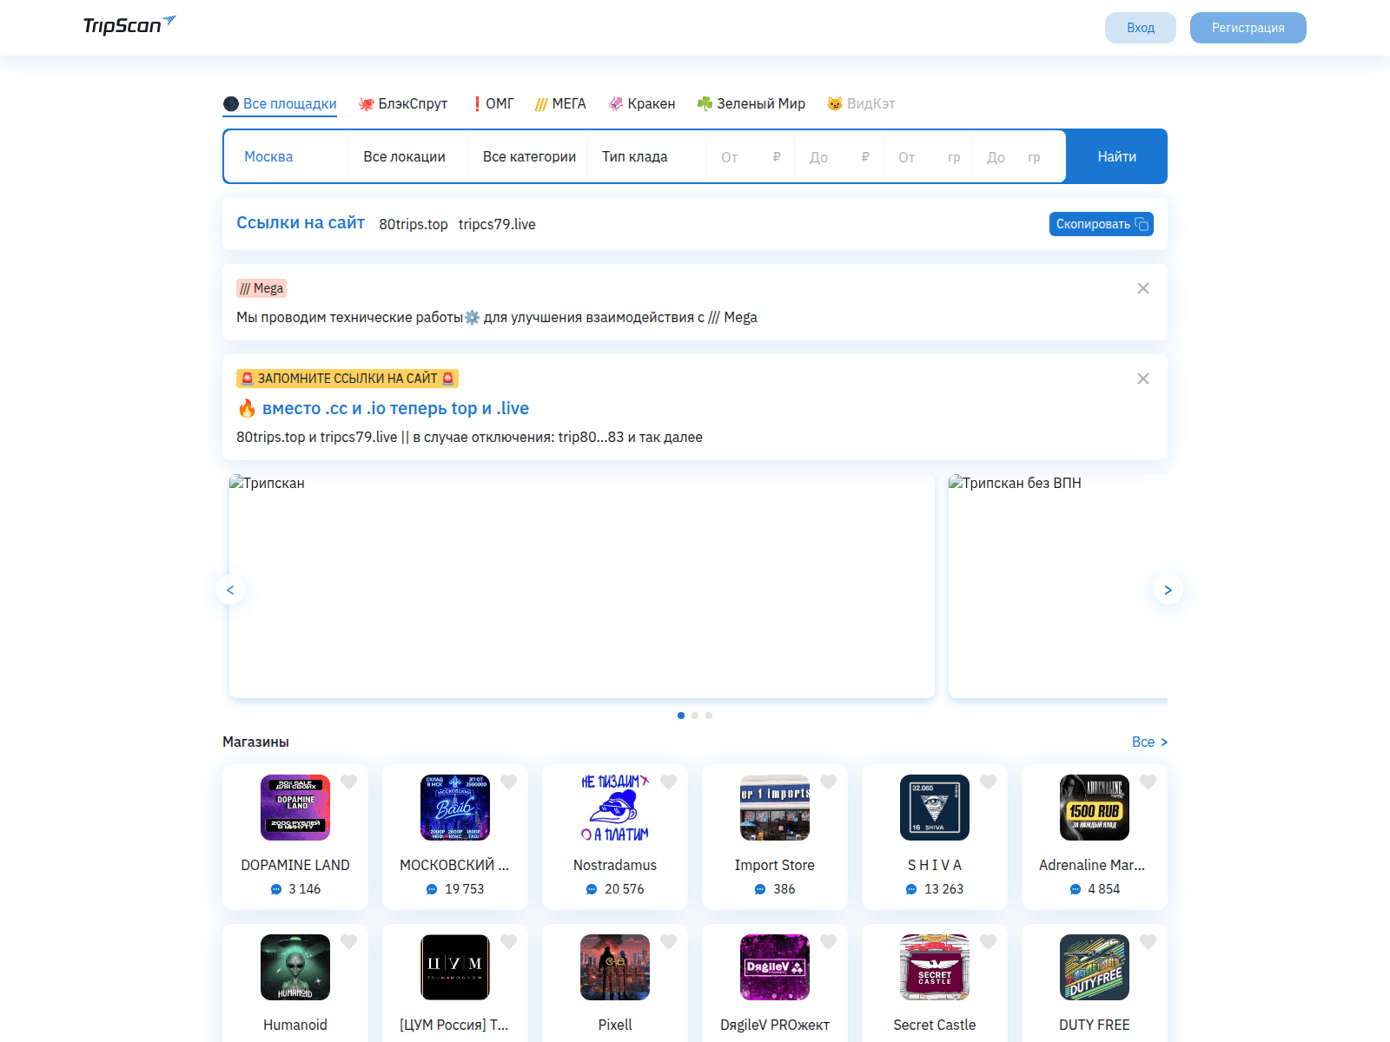
Task: Select the МЕГА tab
Action: click(560, 103)
